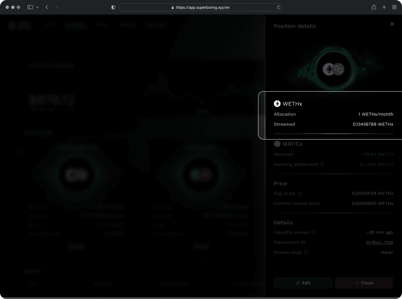Screen dimensions: 402x299
Task: Click the 'Streamed' label
Action: click(284, 124)
